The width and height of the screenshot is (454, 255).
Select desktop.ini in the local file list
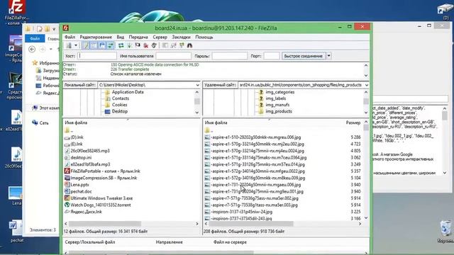point(81,157)
